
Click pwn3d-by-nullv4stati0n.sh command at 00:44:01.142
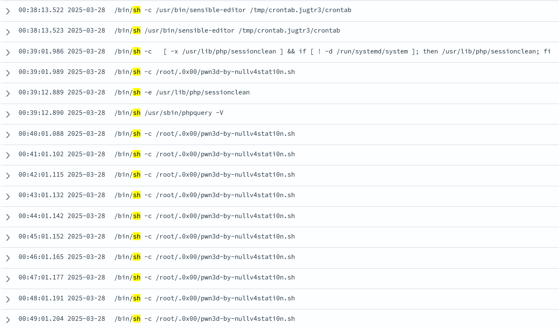pyautogui.click(x=205, y=216)
